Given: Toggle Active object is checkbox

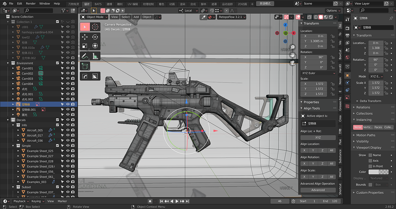Looking at the screenshot, I should [303, 116].
